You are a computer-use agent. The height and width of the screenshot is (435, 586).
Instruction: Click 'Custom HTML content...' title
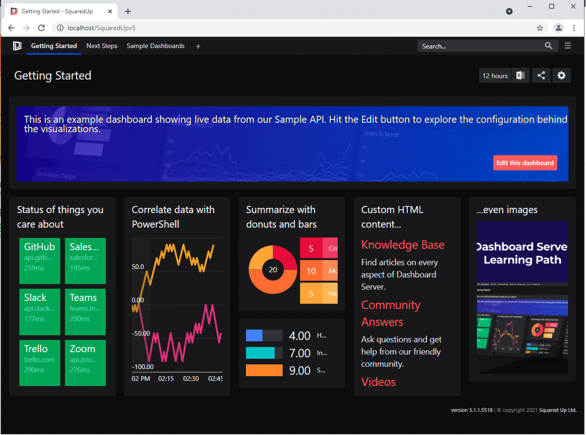392,217
